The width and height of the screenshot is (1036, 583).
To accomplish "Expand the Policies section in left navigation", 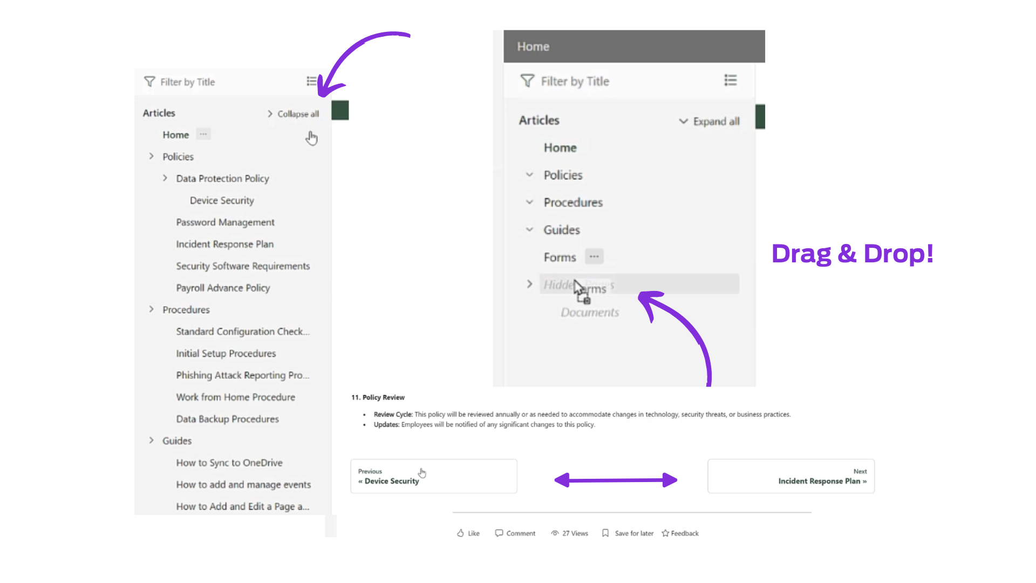I will pos(152,156).
